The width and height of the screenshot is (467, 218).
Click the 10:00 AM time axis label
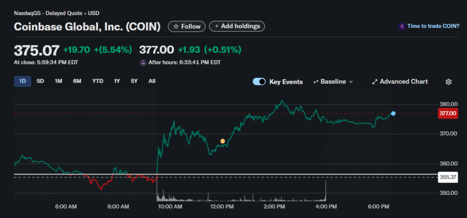[x=170, y=207]
